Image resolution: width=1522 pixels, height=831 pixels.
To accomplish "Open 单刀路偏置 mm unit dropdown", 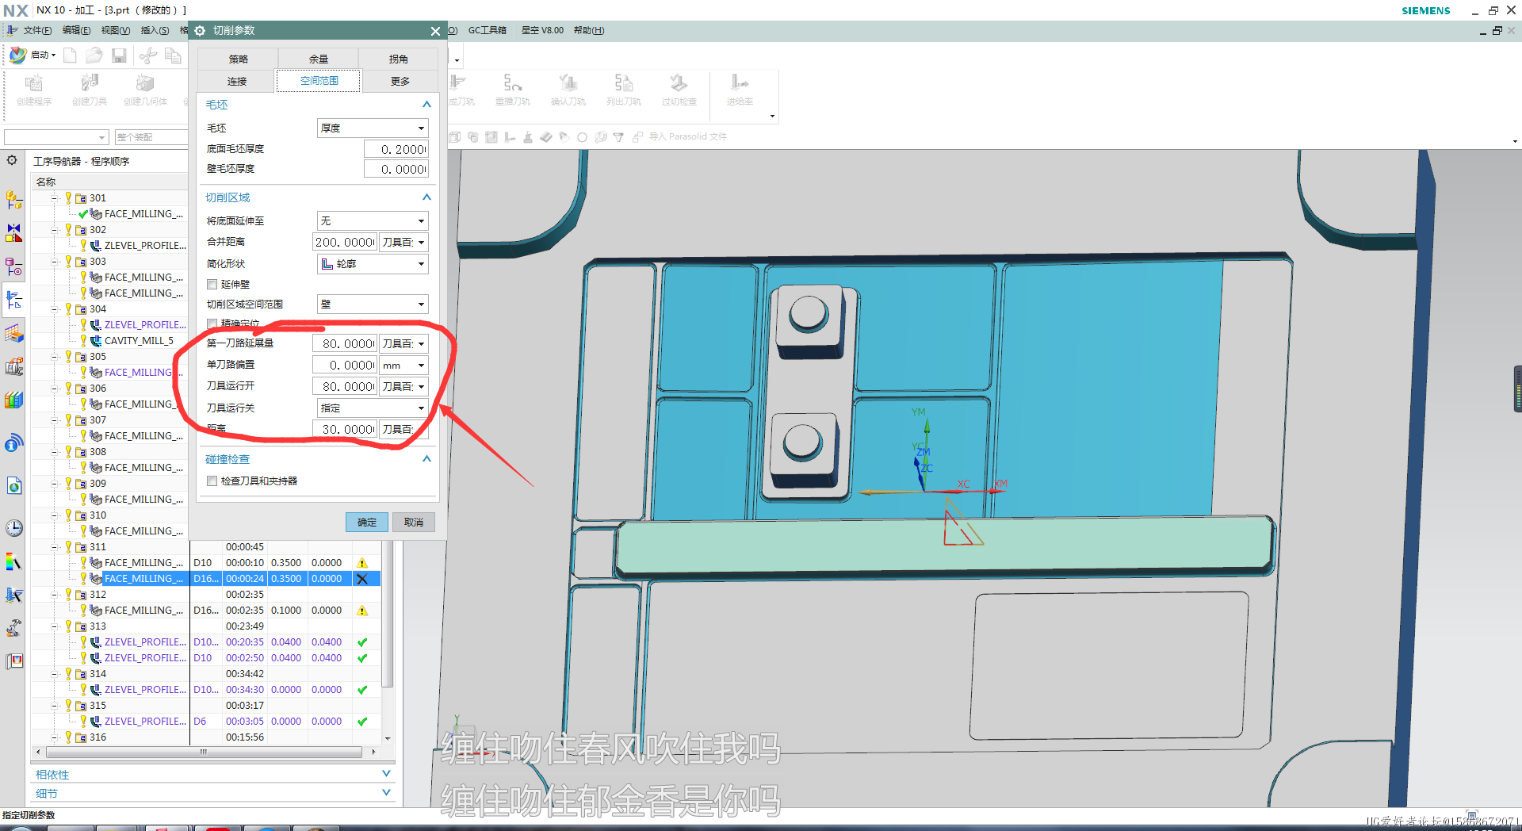I will click(x=403, y=365).
